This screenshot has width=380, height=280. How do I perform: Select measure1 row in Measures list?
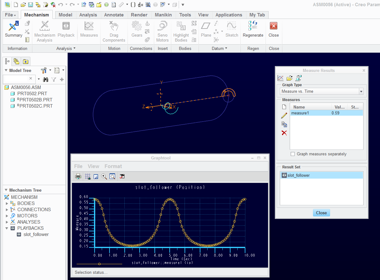click(x=326, y=113)
